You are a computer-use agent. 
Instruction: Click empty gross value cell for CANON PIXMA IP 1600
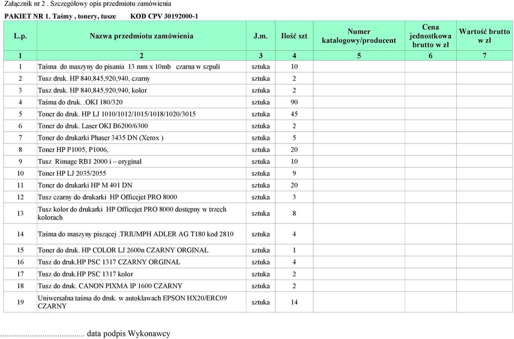485,286
